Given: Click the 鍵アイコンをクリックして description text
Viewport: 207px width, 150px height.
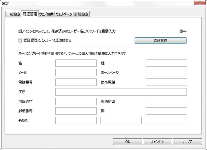Looking at the screenshot, I should [x=67, y=31].
